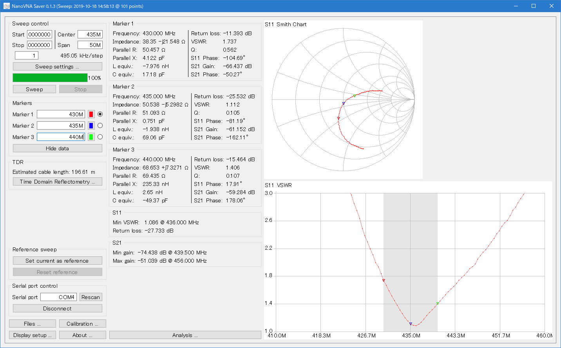Click the Marker 1 frequency input
Screen dimensions: 561x348
pyautogui.click(x=61, y=114)
